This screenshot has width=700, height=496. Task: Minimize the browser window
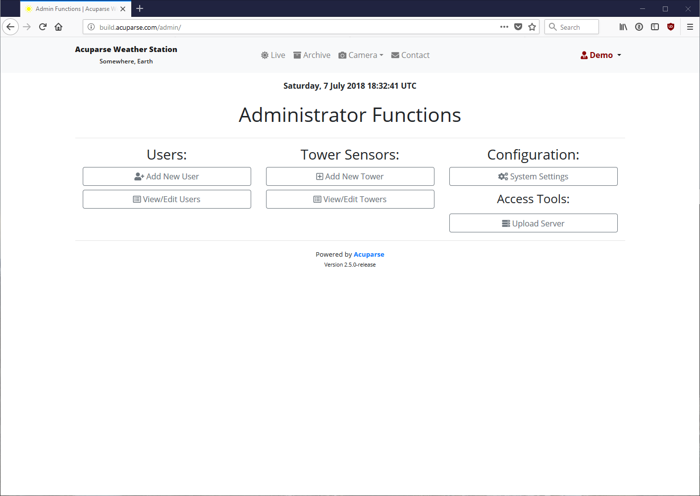[643, 8]
